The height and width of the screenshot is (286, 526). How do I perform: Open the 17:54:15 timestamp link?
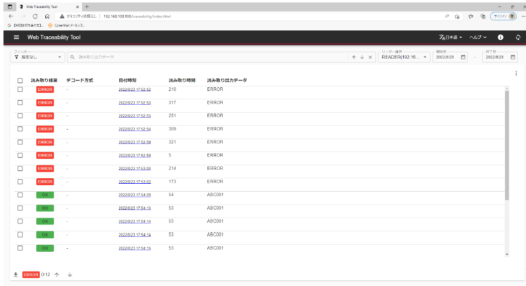point(135,248)
